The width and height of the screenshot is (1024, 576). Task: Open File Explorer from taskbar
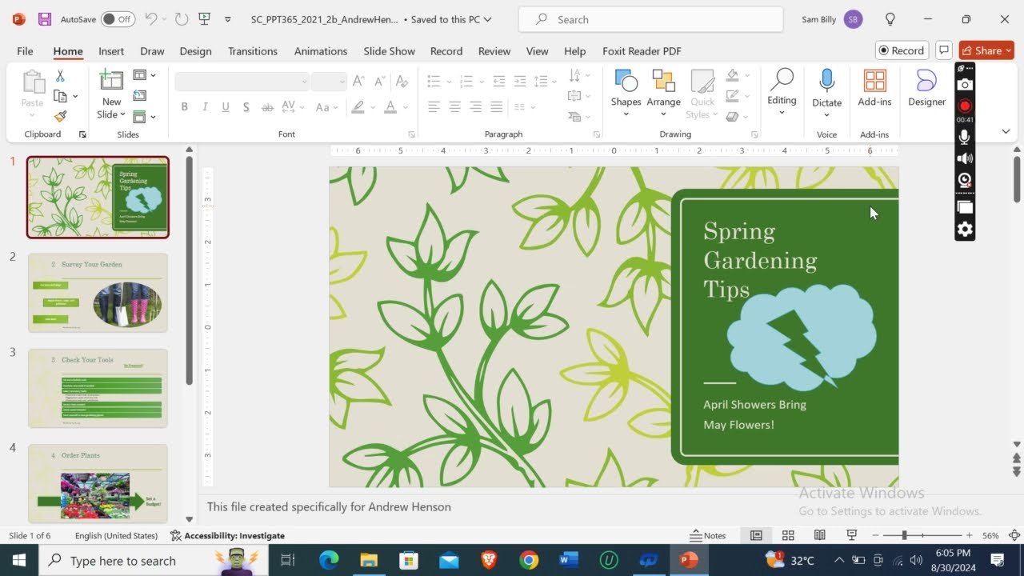tap(369, 560)
